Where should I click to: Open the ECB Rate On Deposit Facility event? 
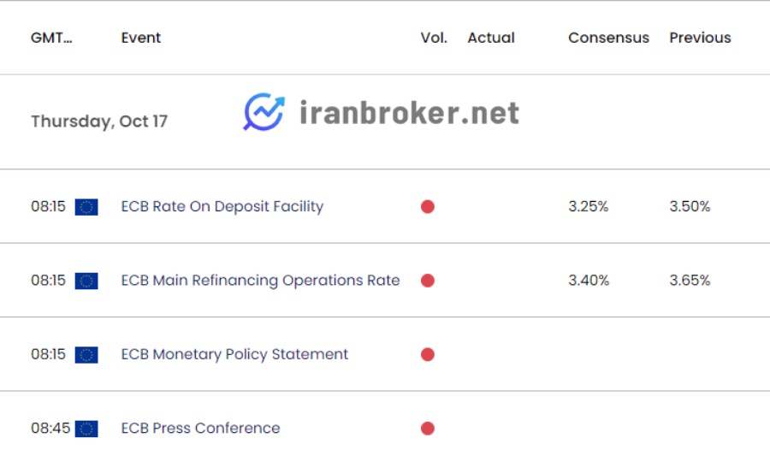point(222,207)
